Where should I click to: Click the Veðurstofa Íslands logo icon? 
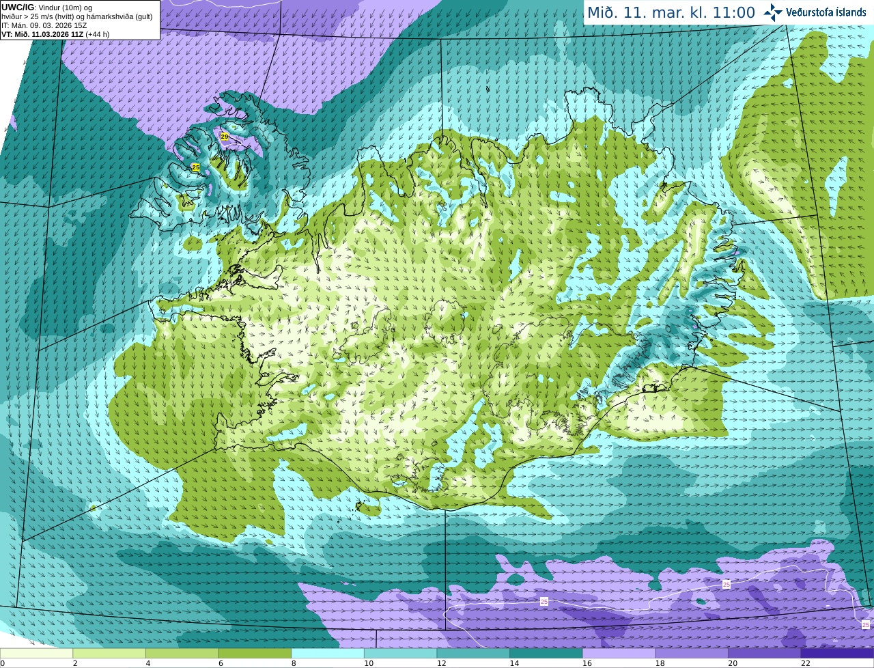772,12
